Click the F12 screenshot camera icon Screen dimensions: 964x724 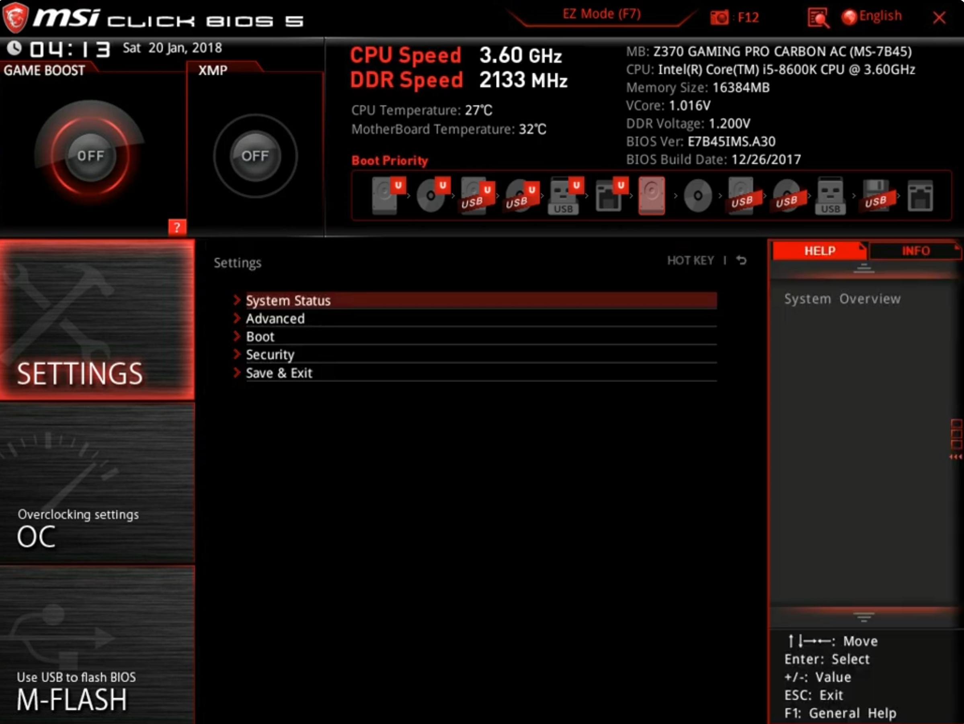(720, 17)
